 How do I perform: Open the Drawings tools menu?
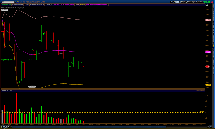click(190, 2)
